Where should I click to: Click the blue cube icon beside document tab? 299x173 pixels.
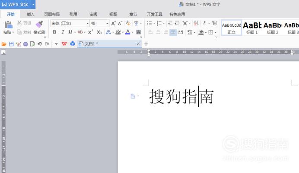(x=73, y=43)
